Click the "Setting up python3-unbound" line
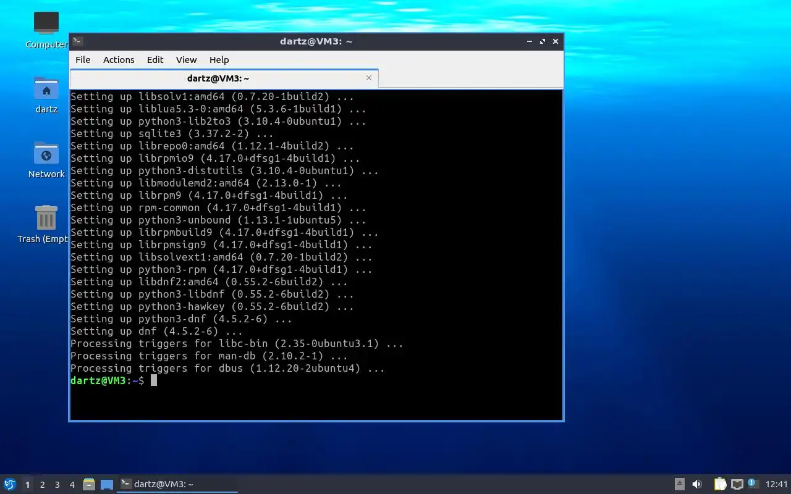The image size is (791, 494). (218, 220)
